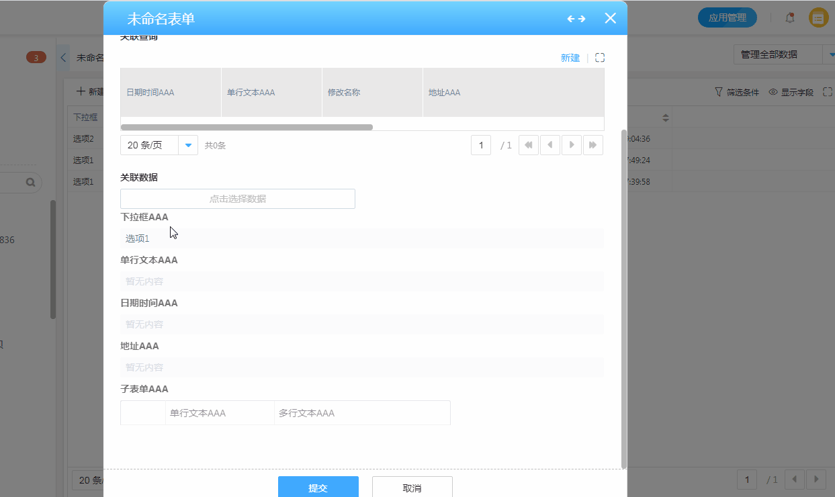This screenshot has width=835, height=497.
Task: Click the expand-width arrows icon in form header
Action: 576,19
